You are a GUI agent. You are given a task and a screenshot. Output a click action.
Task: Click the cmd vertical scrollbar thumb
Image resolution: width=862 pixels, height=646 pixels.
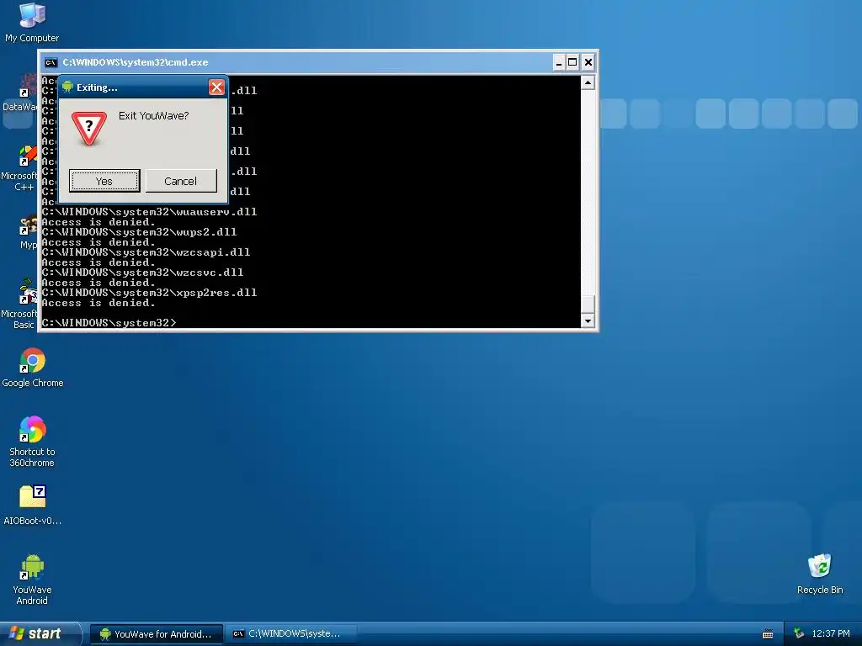588,304
